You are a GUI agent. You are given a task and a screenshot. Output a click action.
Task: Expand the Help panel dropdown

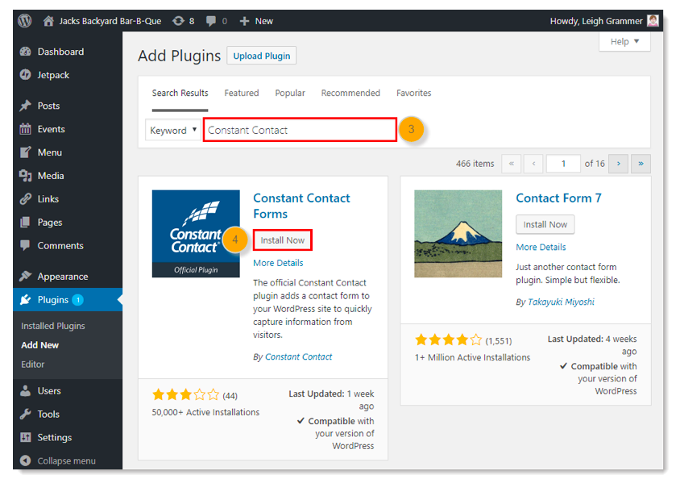(x=624, y=42)
